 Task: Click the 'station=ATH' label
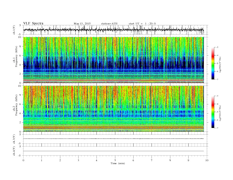[x=109, y=24]
